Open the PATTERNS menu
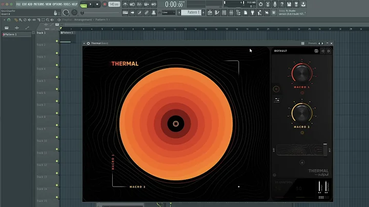This screenshot has width=369, height=207. (x=38, y=4)
